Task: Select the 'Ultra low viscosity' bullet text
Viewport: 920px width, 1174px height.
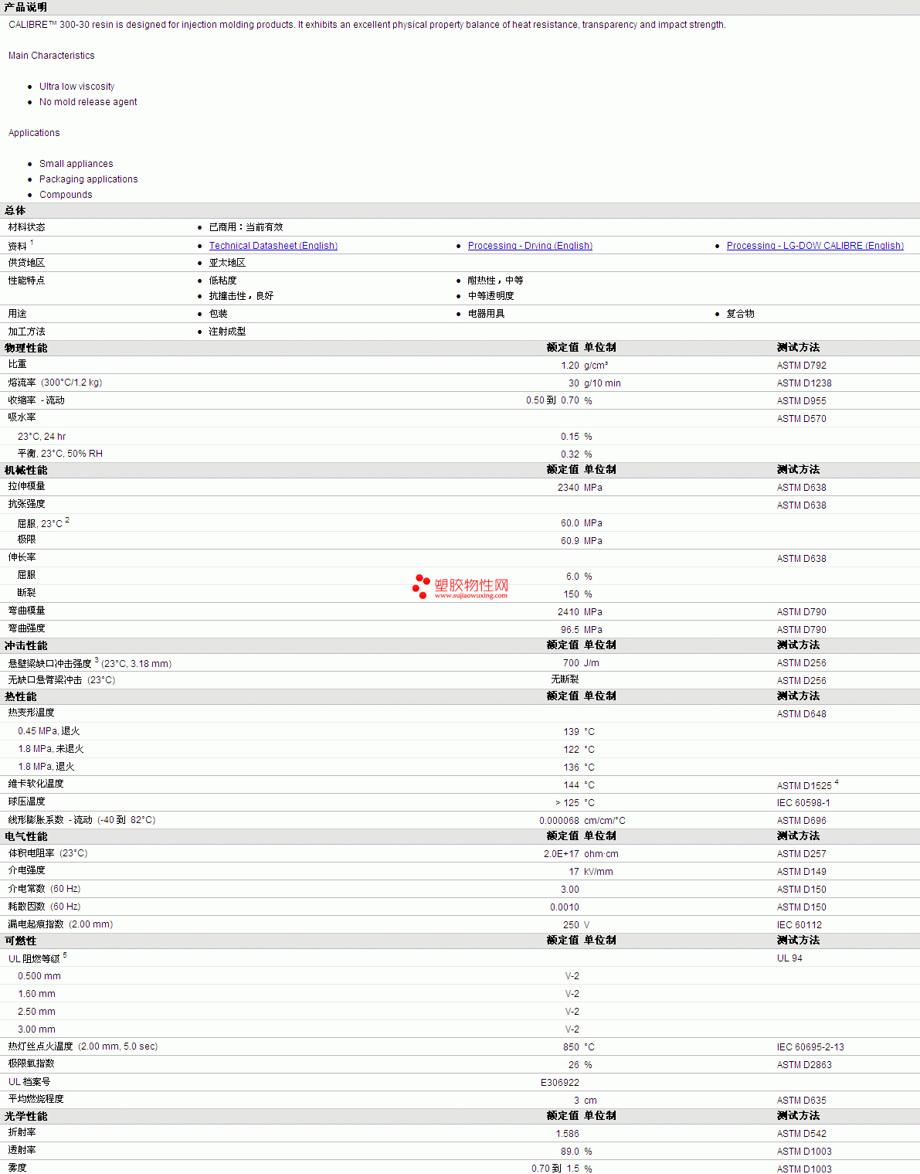Action: point(76,87)
